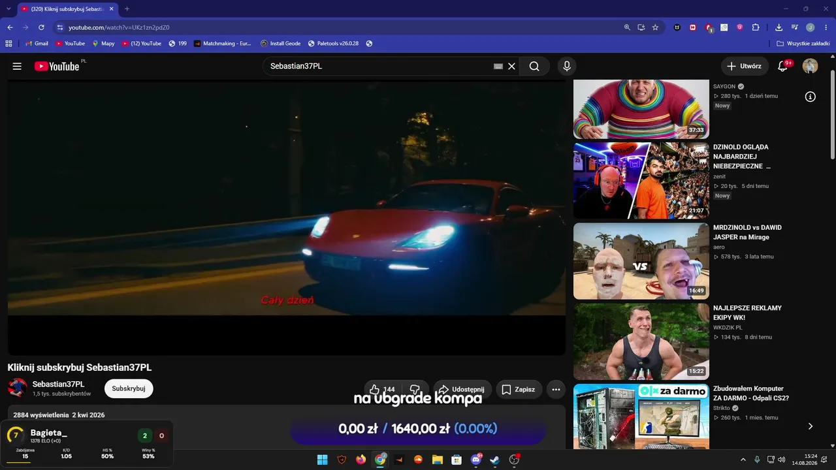The width and height of the screenshot is (836, 470).
Task: Start voice search with the microphone
Action: click(567, 66)
